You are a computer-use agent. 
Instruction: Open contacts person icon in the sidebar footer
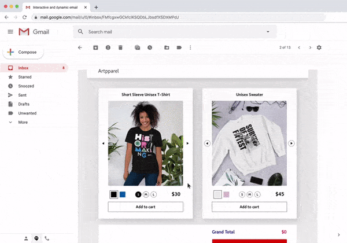(x=26, y=238)
